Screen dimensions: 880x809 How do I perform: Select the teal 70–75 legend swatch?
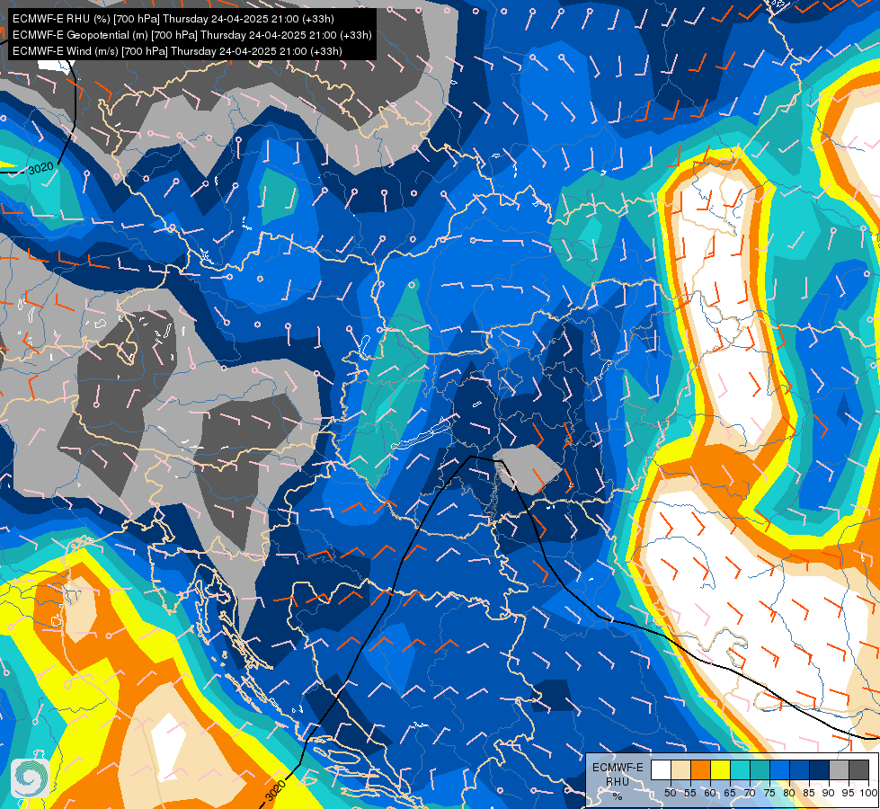[760, 769]
